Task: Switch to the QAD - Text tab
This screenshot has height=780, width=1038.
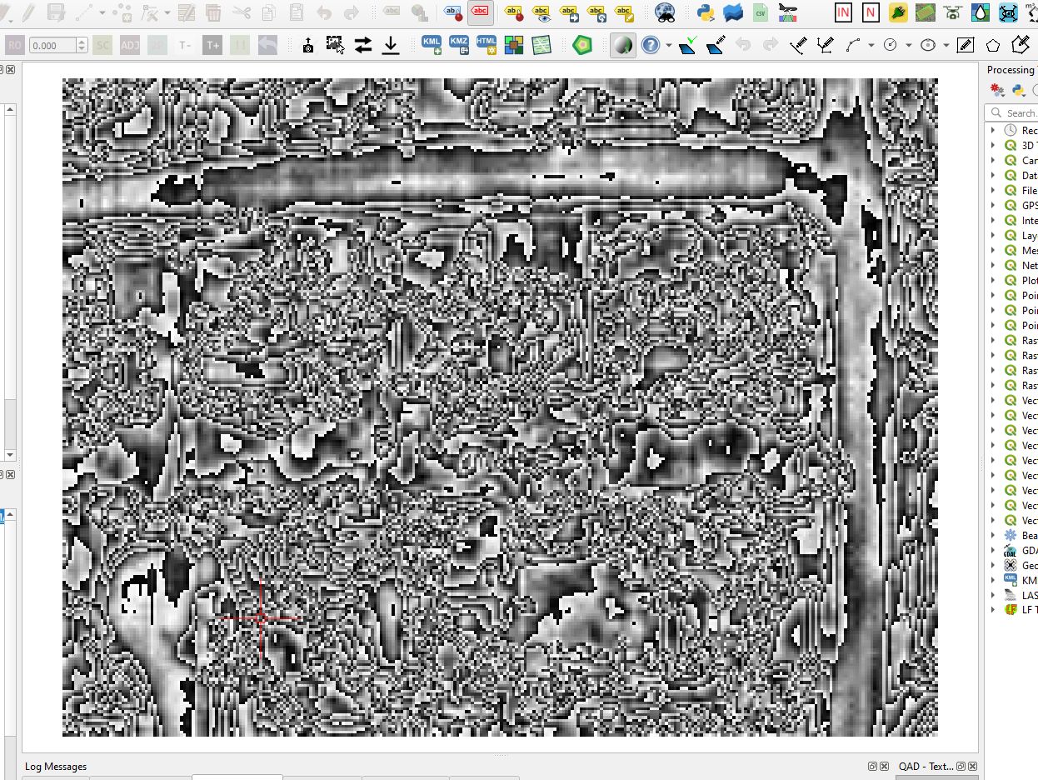Action: tap(925, 767)
